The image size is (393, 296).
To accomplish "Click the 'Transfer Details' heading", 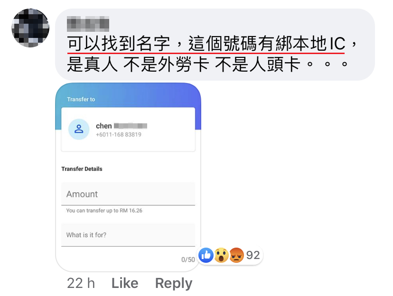I will pyautogui.click(x=82, y=169).
